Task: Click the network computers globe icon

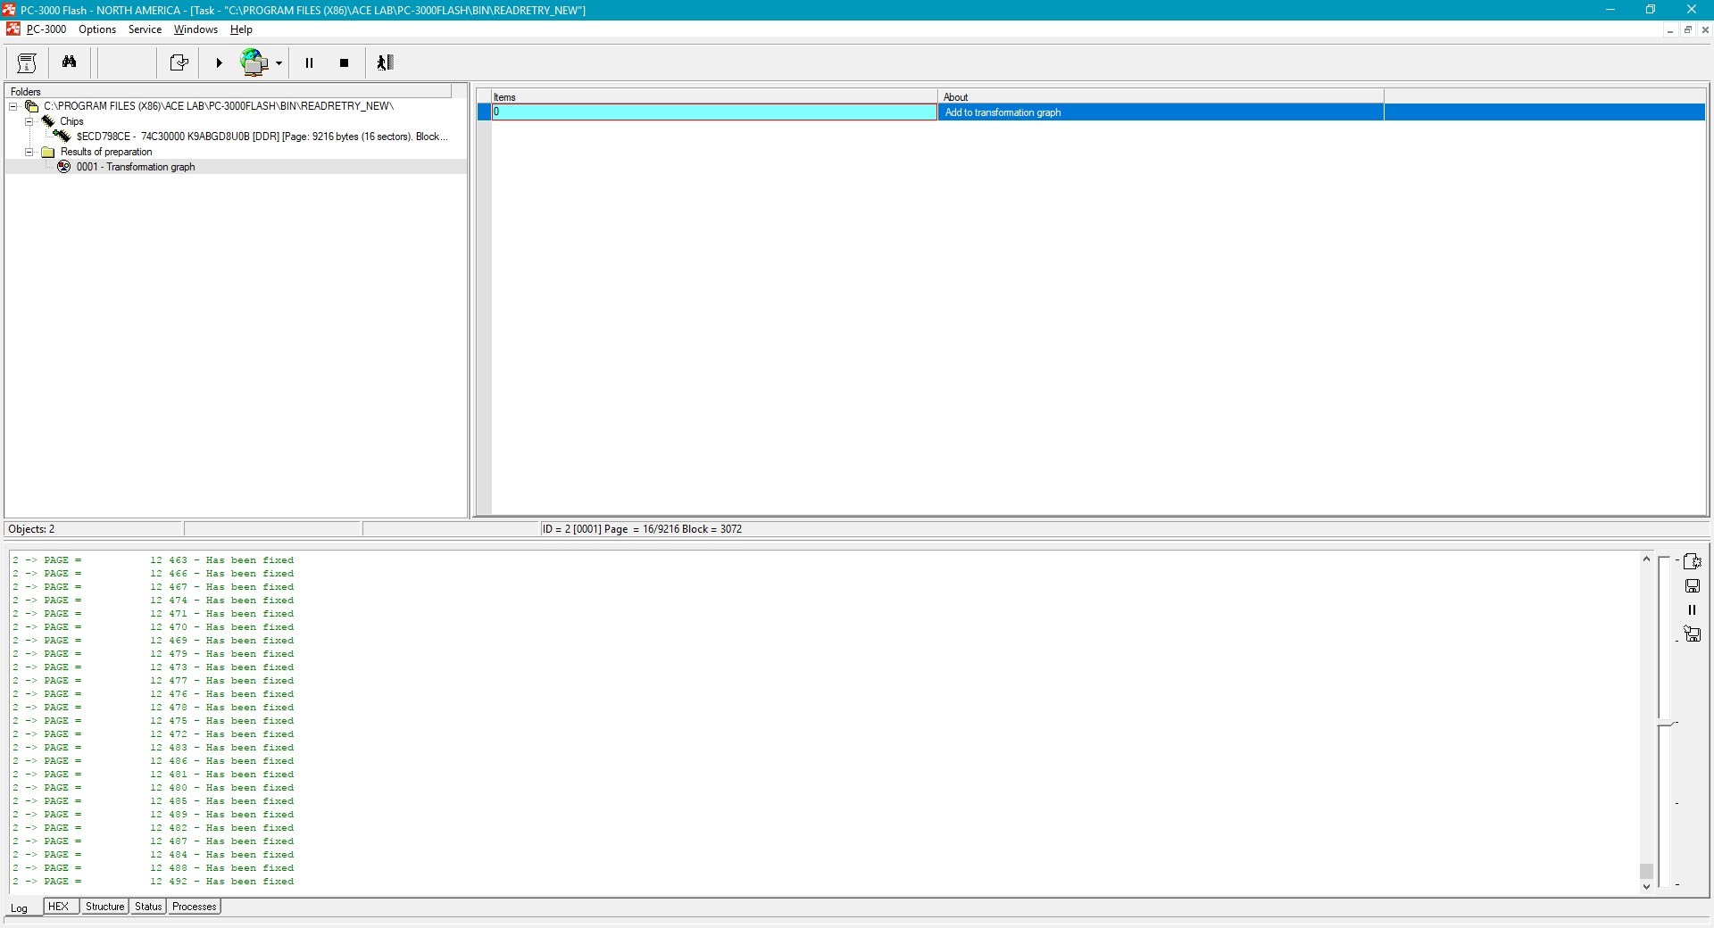Action: tap(254, 62)
